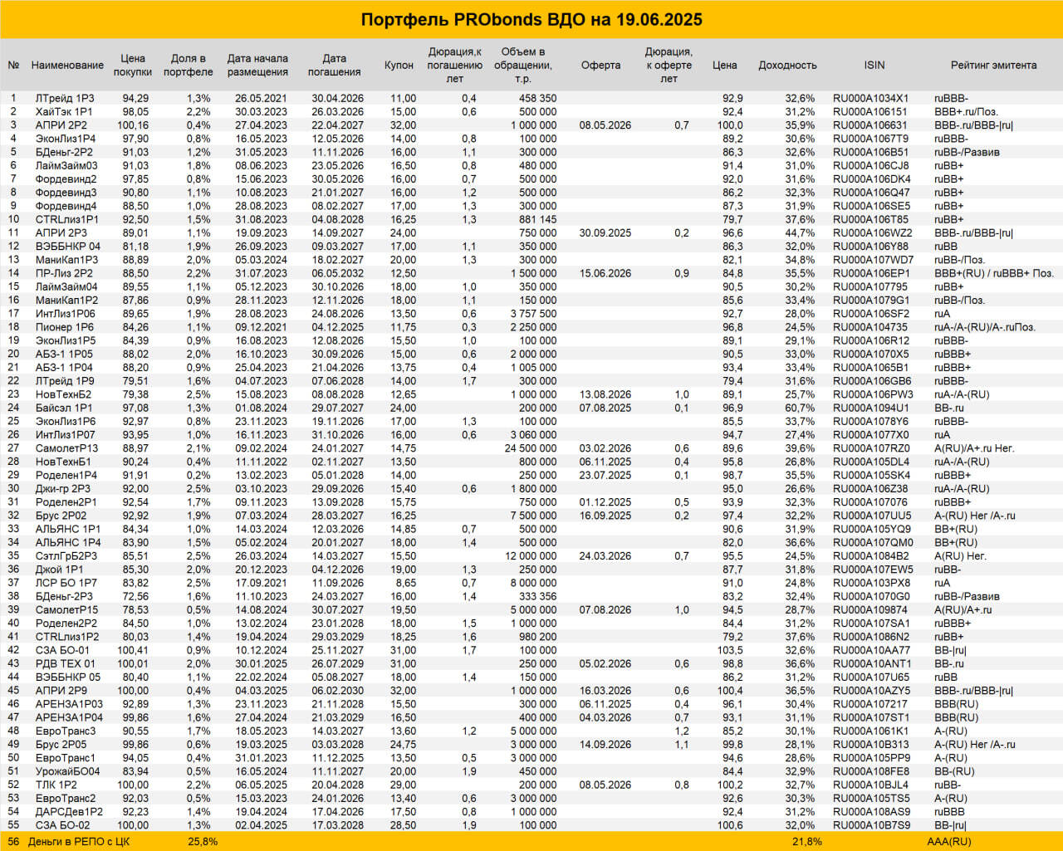This screenshot has width=1063, height=851.
Task: Click the ISIN 'RU000A1034X1'
Action: (x=871, y=98)
